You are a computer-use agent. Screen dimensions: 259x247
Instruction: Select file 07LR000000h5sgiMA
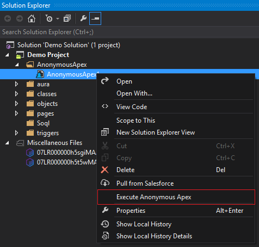(x=66, y=153)
